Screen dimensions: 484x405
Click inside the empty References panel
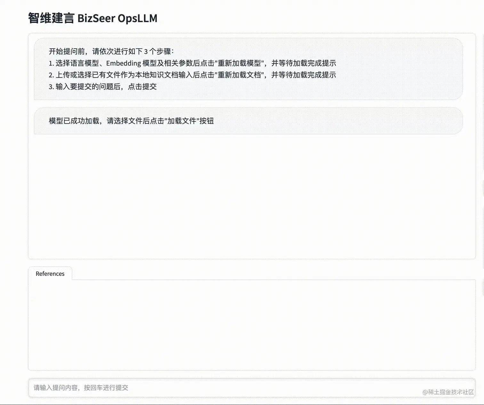(252, 325)
